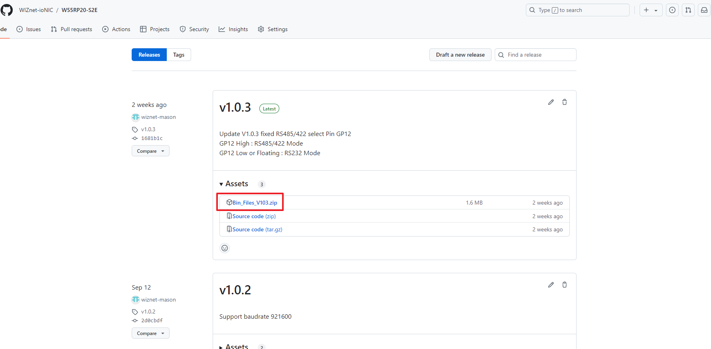Delete the v1.0.2 release trash icon

tap(565, 285)
